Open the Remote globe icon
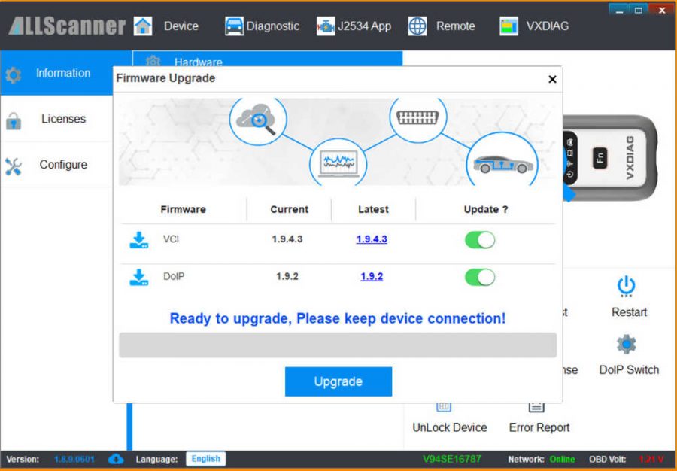677x471 pixels. pyautogui.click(x=418, y=25)
